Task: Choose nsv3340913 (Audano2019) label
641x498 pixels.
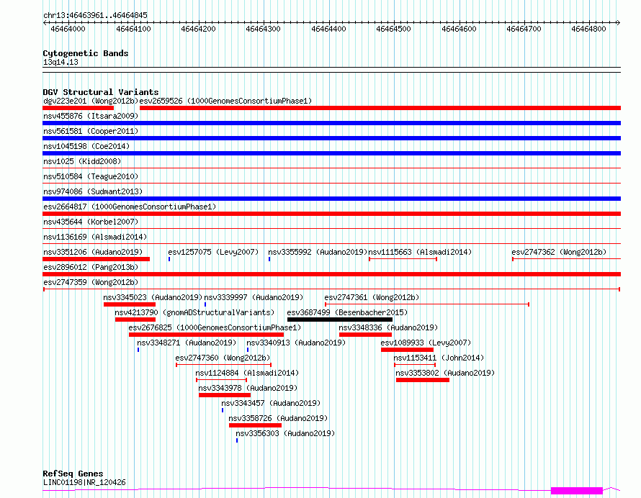Action: pos(296,343)
